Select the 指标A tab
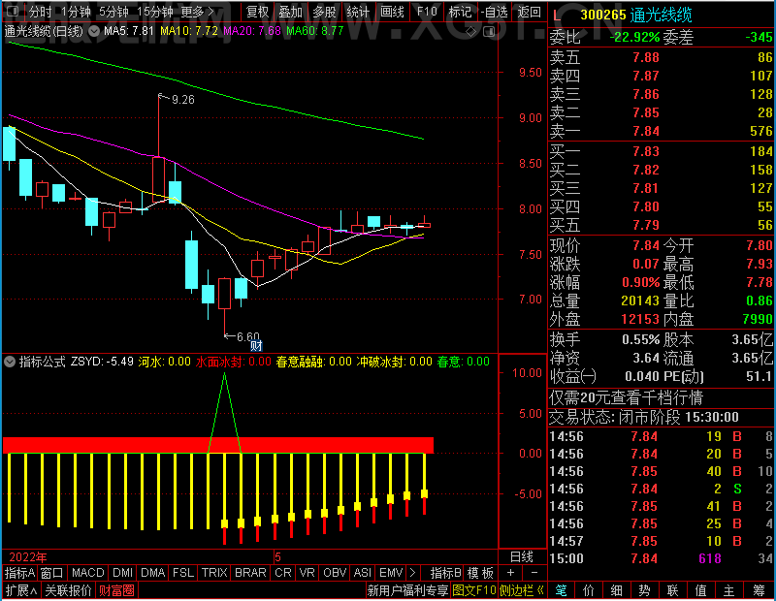The width and height of the screenshot is (776, 601). pyautogui.click(x=19, y=573)
